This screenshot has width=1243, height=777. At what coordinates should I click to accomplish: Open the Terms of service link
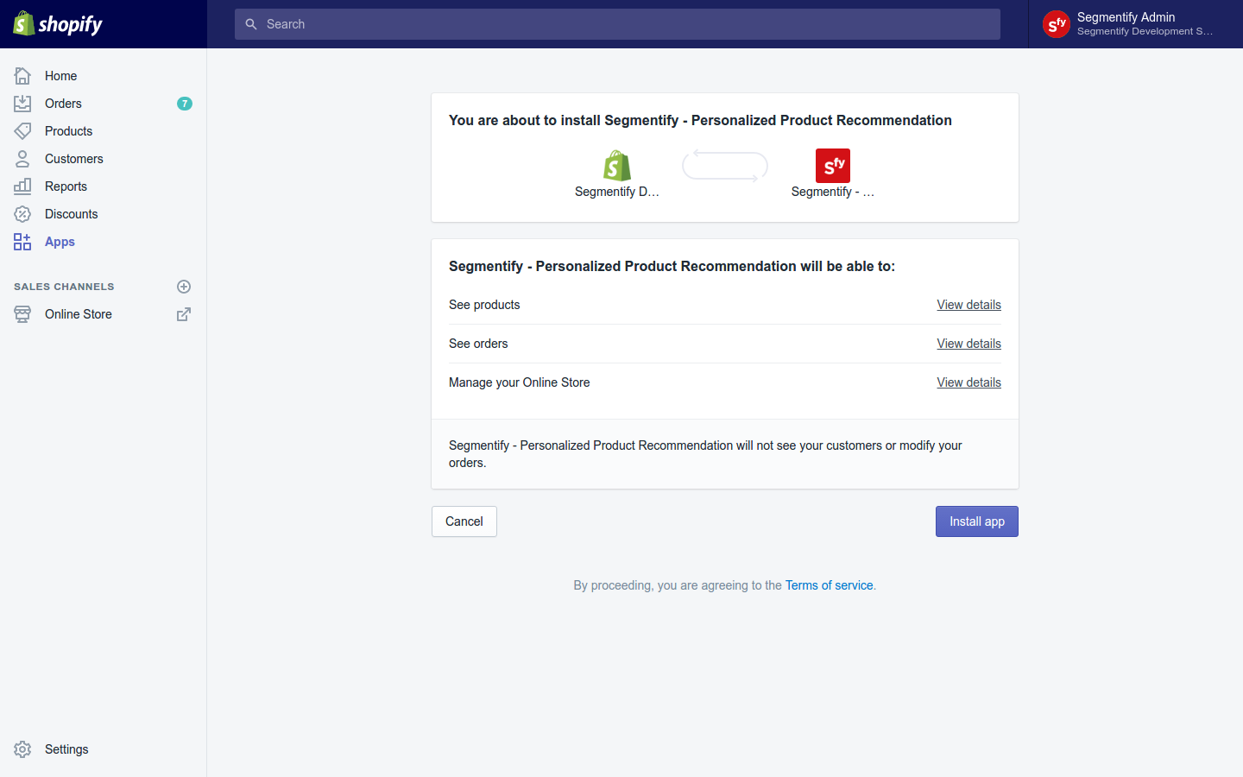[x=829, y=585]
